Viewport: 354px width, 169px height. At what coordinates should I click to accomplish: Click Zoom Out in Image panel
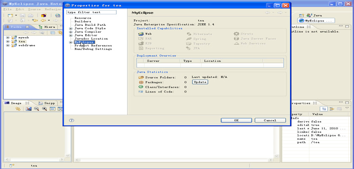(x=36, y=109)
